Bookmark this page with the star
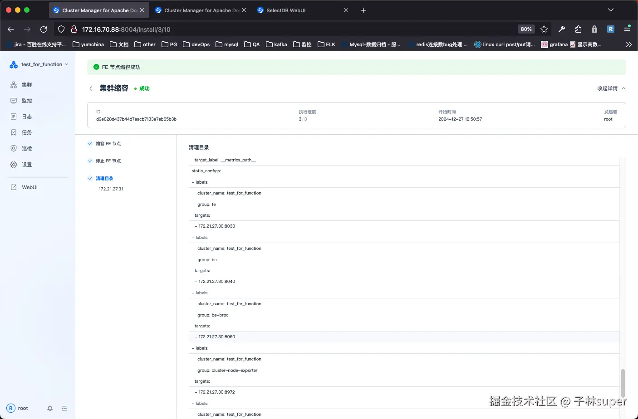This screenshot has height=419, width=638. coord(544,29)
